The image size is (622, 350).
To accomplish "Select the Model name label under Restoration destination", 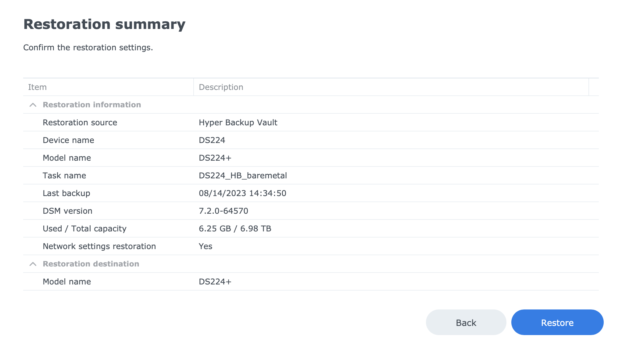I will [x=67, y=282].
